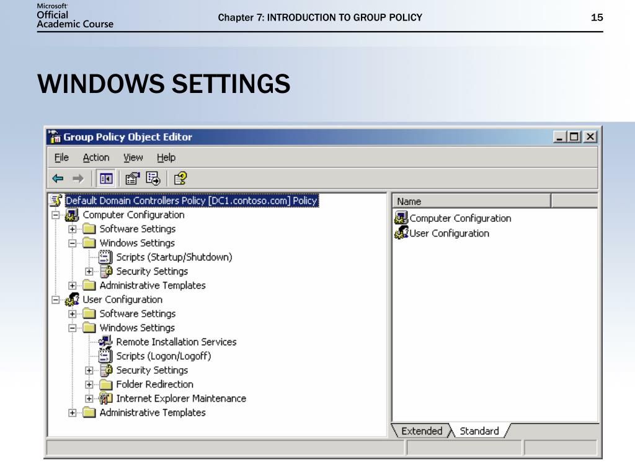635x476 pixels.
Task: Click the Scripts (Startup/Shutdown) icon
Action: point(105,257)
